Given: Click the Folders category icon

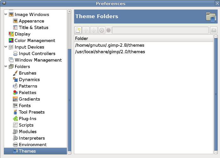Looking at the screenshot, I should (11, 66).
